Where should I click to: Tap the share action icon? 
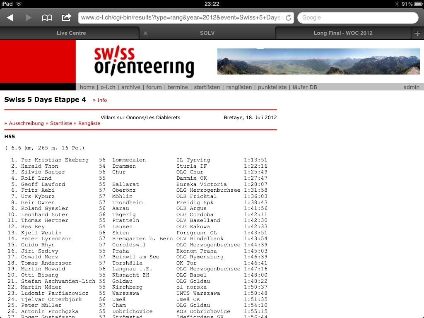[x=66, y=17]
